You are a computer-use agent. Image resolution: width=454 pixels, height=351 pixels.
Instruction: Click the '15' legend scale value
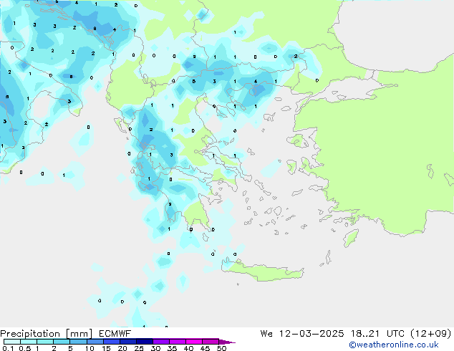pos(106,348)
